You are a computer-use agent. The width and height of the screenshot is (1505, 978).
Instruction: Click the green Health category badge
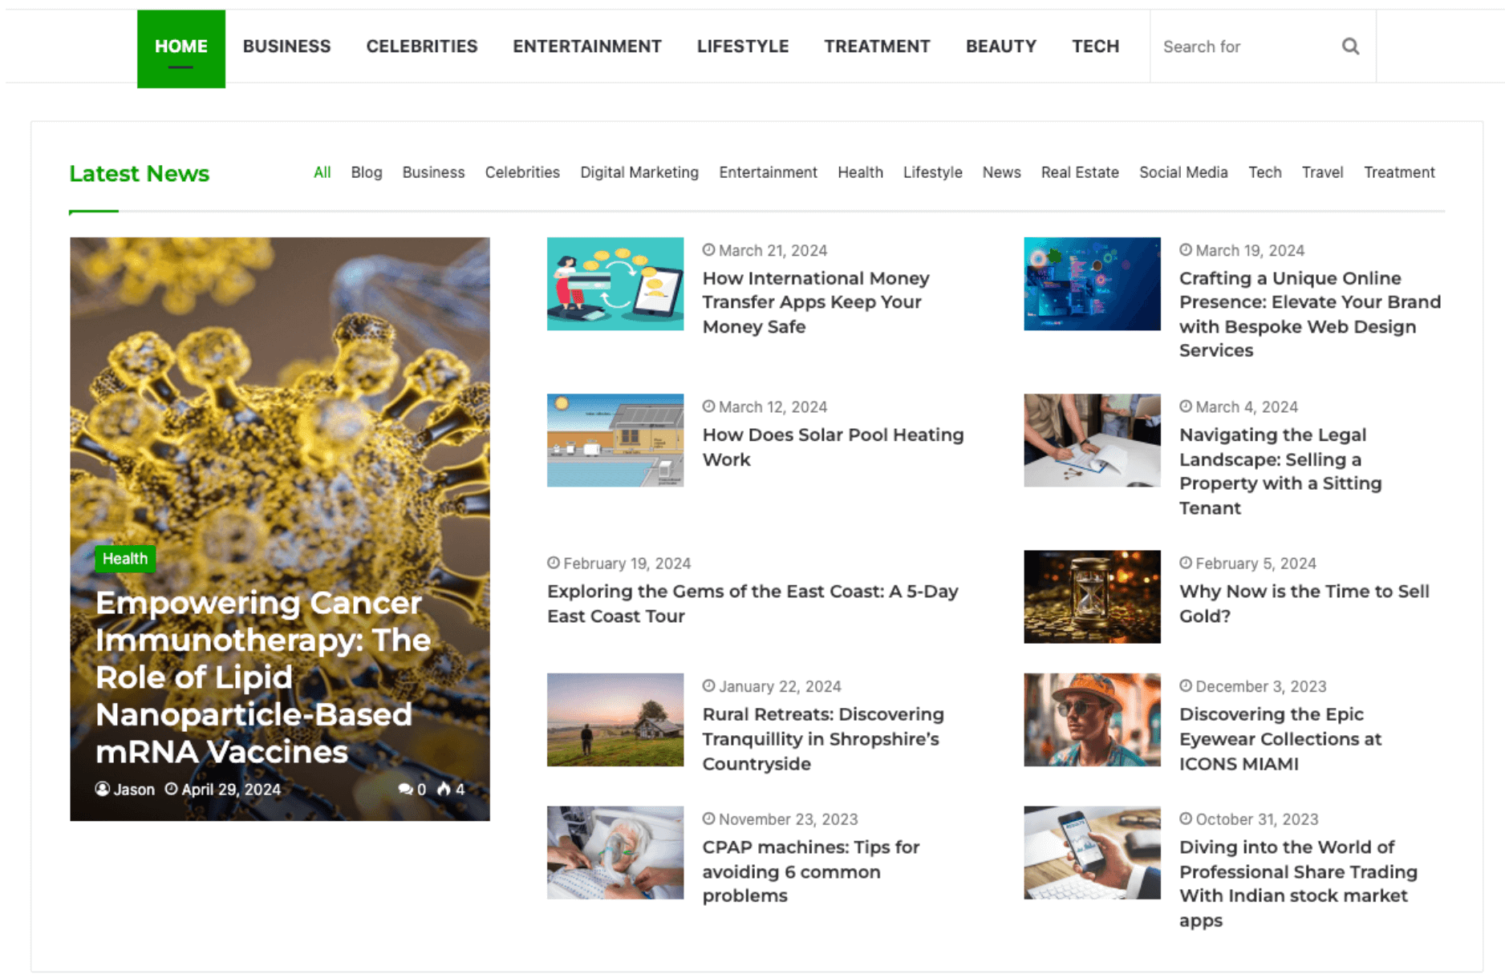[x=125, y=559]
